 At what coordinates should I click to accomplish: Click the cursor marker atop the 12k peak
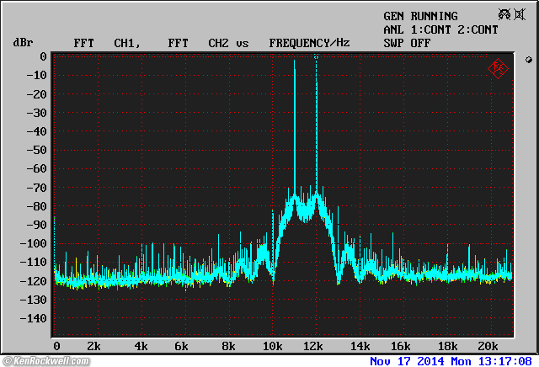point(316,58)
